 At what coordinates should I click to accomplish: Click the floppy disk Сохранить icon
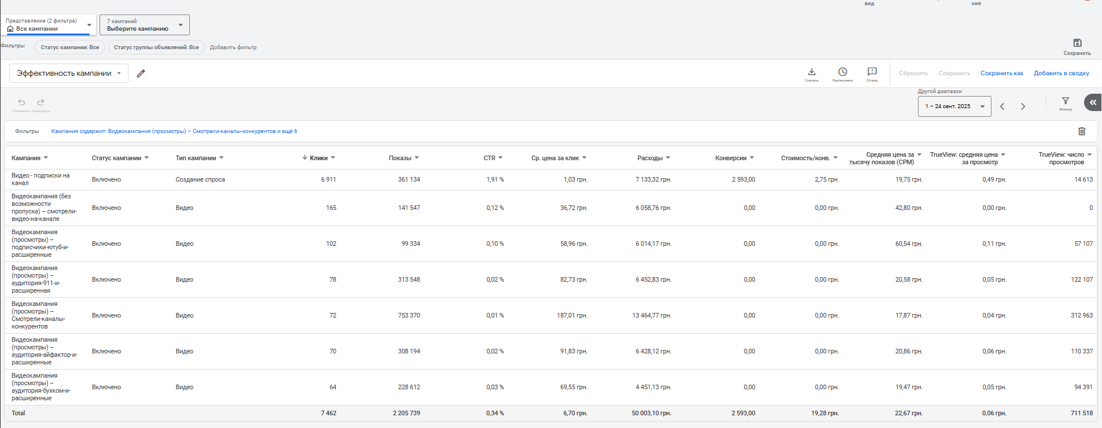1077,43
